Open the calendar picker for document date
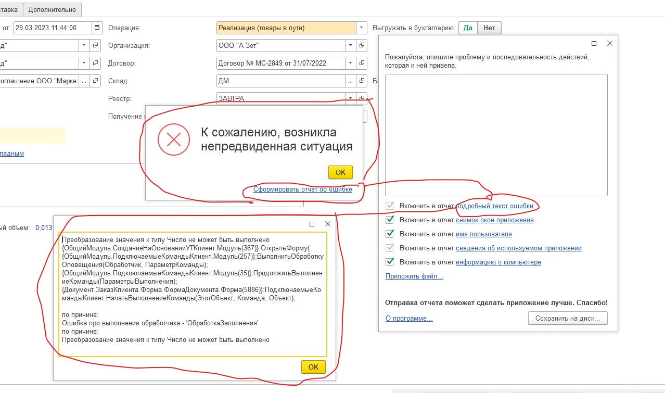Viewport: 665px width, 393px height. 97,28
